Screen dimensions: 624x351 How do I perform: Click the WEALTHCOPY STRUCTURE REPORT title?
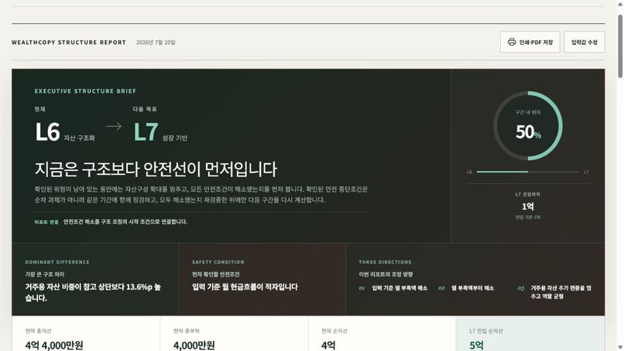pyautogui.click(x=68, y=43)
